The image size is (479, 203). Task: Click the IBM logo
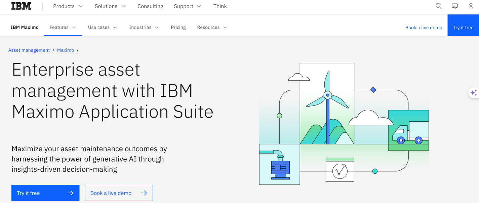(21, 6)
